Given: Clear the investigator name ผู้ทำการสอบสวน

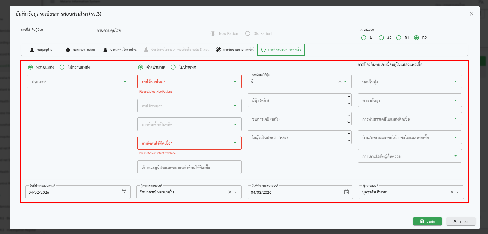Looking at the screenshot, I should tap(230, 192).
